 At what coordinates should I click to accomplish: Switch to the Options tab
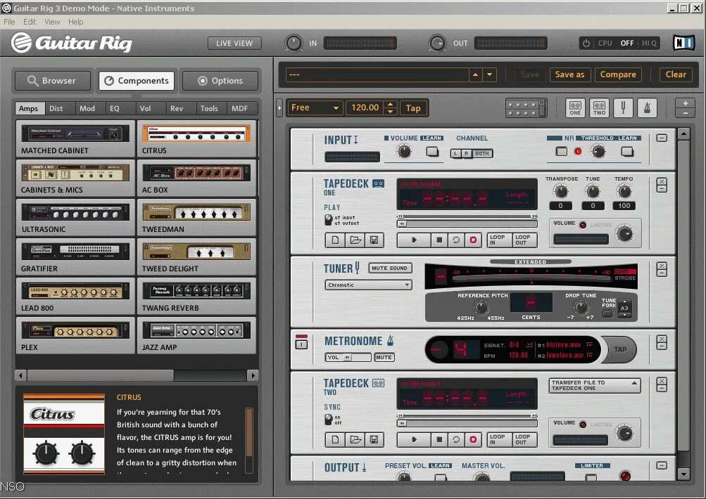click(x=220, y=81)
